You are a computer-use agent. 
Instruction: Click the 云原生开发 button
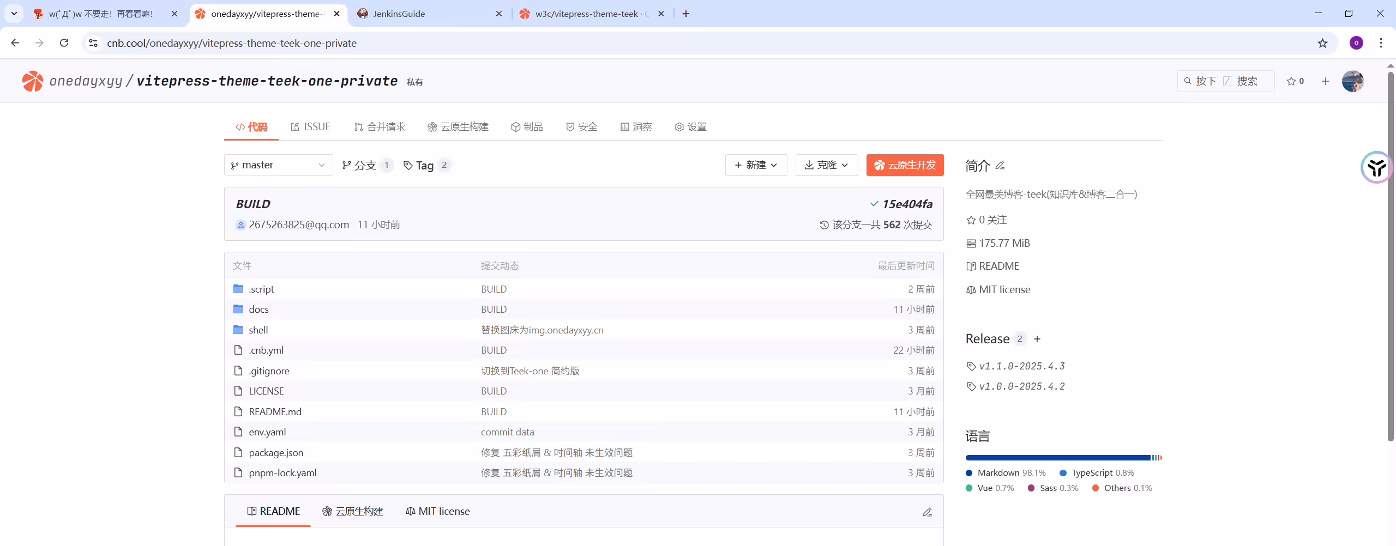[905, 165]
